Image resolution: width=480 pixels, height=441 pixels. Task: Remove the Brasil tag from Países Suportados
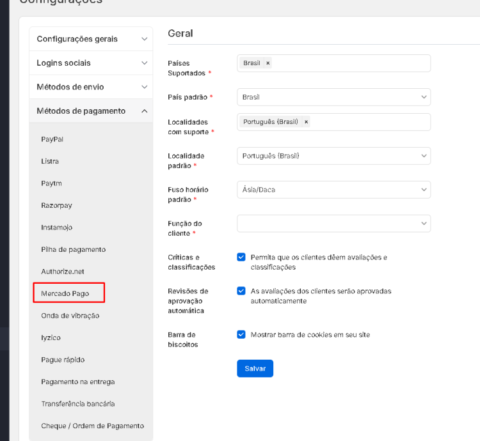tap(268, 63)
